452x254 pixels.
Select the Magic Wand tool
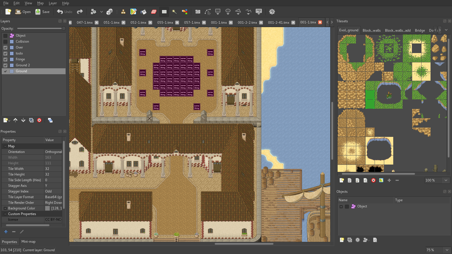point(174,12)
